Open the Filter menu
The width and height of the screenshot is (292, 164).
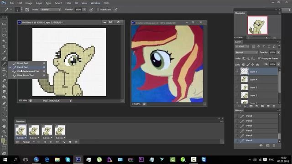pos(68,3)
